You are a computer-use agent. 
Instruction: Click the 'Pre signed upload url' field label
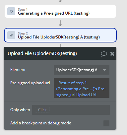coord(30,83)
